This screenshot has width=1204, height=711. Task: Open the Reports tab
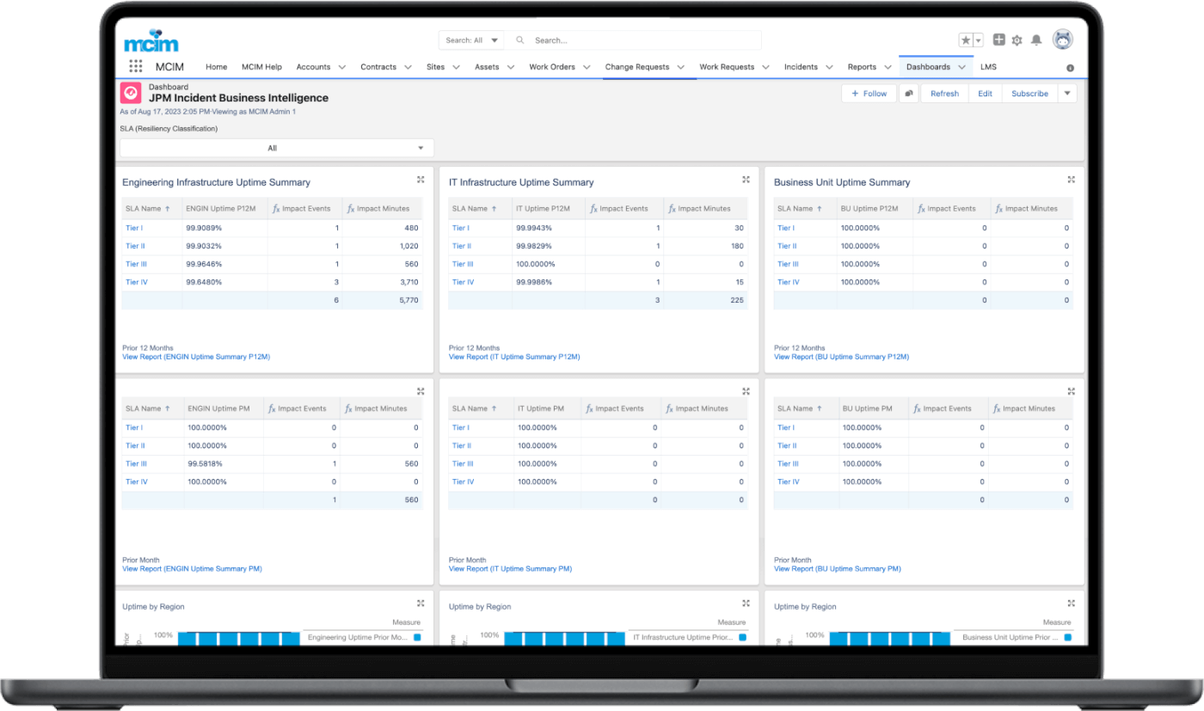click(x=862, y=67)
